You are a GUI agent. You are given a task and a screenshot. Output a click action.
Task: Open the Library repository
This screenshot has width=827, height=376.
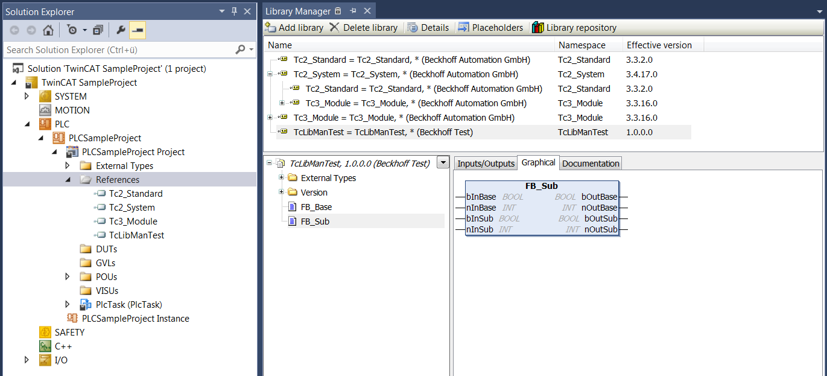pyautogui.click(x=574, y=27)
